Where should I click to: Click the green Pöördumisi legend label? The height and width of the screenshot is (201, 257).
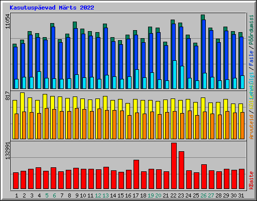[251, 30]
